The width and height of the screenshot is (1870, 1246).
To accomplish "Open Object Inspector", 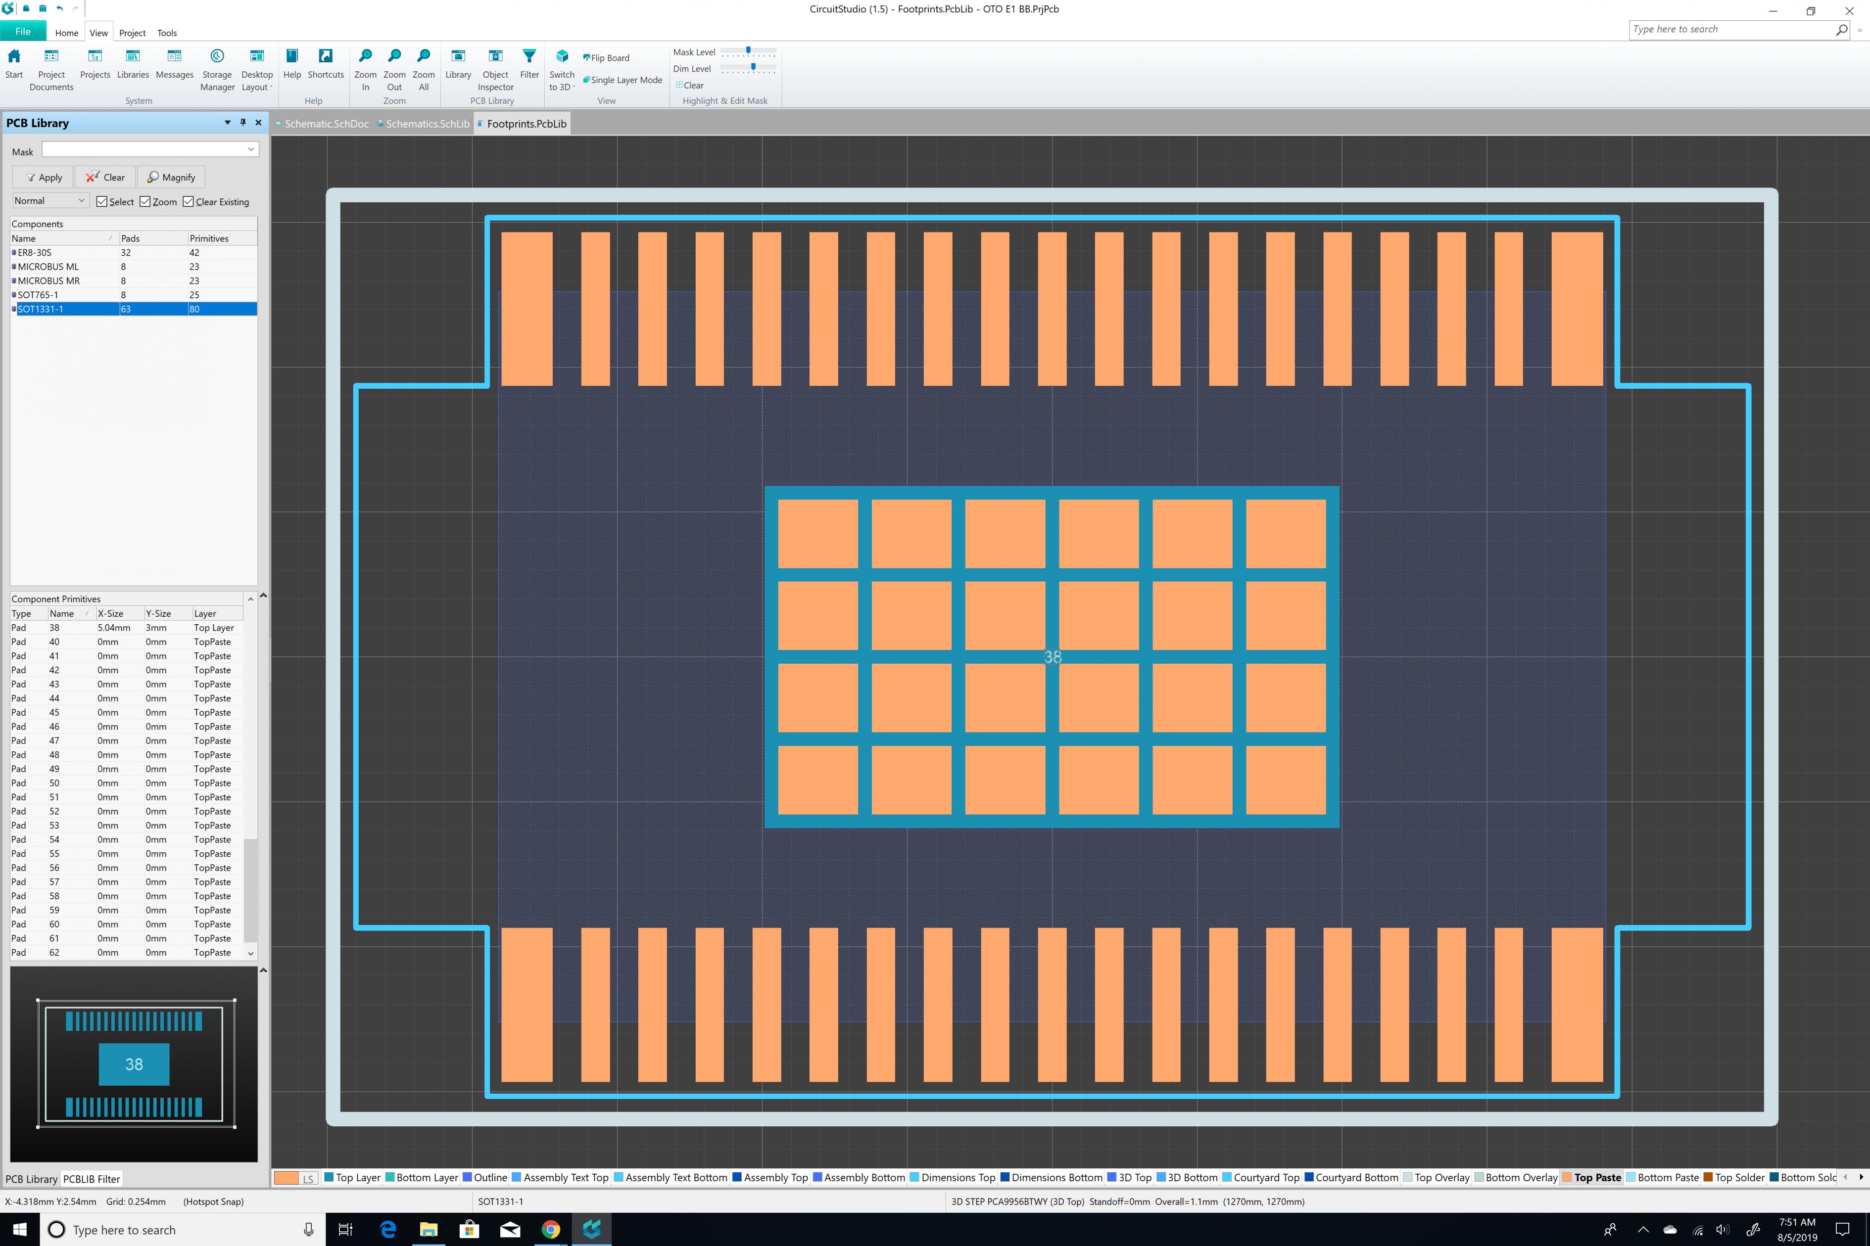I will tap(495, 70).
